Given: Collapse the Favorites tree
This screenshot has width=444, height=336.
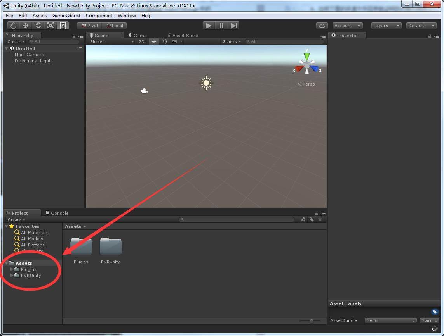Looking at the screenshot, I should (x=7, y=226).
